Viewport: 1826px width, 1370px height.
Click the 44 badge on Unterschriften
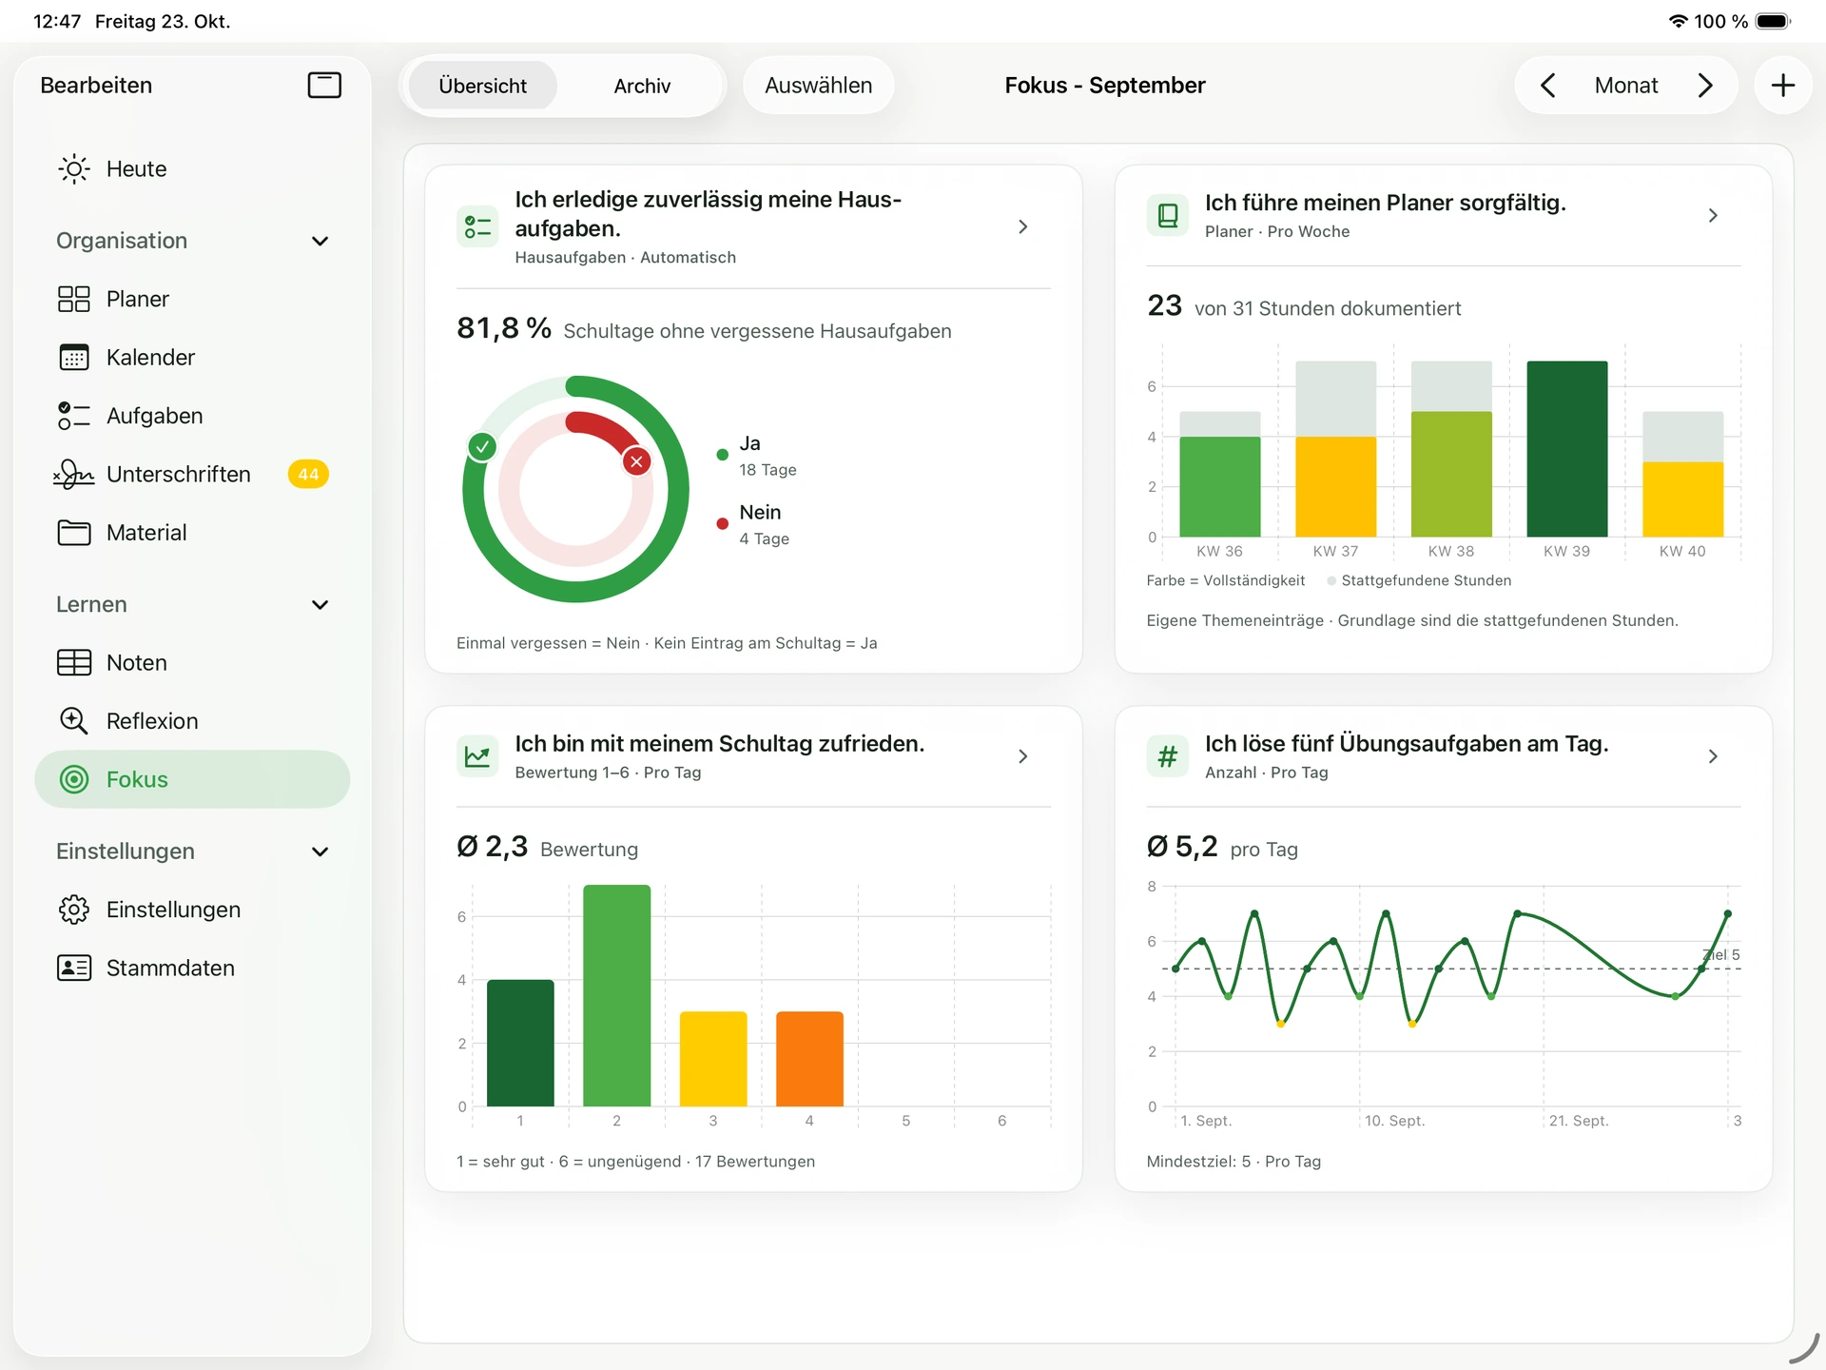[308, 474]
